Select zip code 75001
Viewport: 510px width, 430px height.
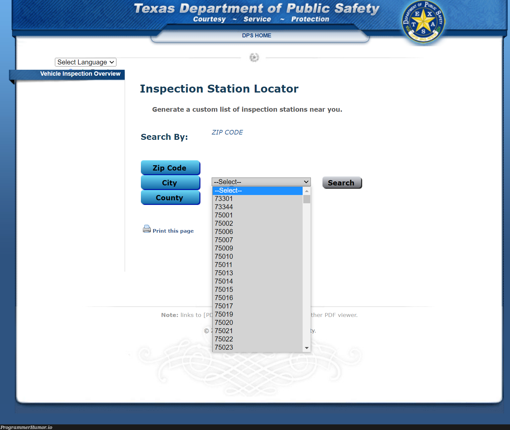pyautogui.click(x=257, y=215)
